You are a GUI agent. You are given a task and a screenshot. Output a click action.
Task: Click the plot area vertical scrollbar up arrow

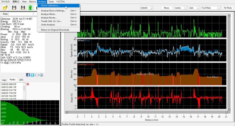[x=229, y=16]
